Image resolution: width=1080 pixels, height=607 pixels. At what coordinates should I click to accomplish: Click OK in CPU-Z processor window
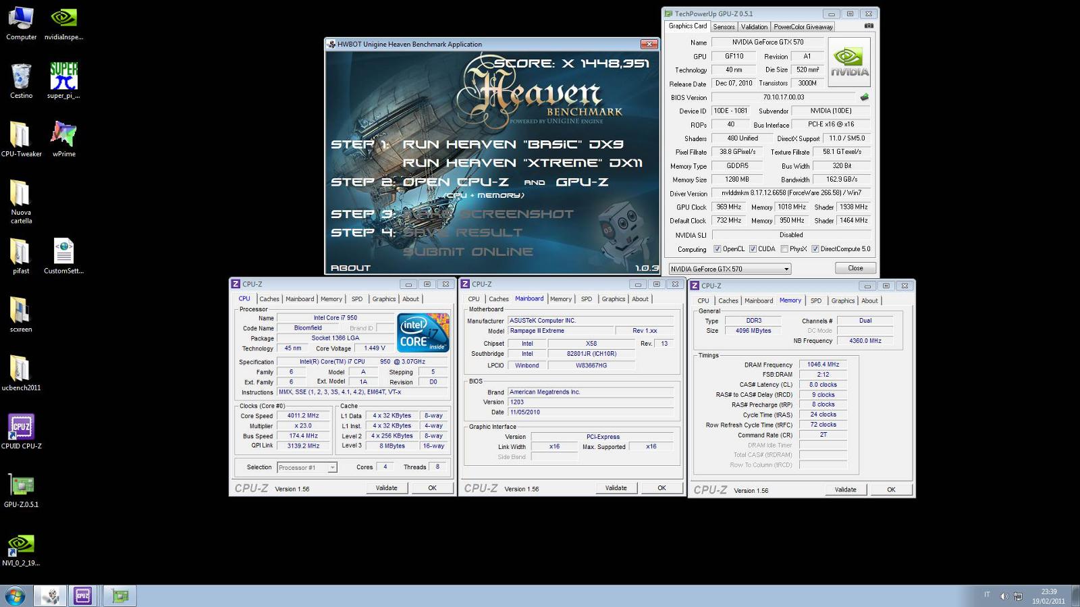tap(432, 487)
